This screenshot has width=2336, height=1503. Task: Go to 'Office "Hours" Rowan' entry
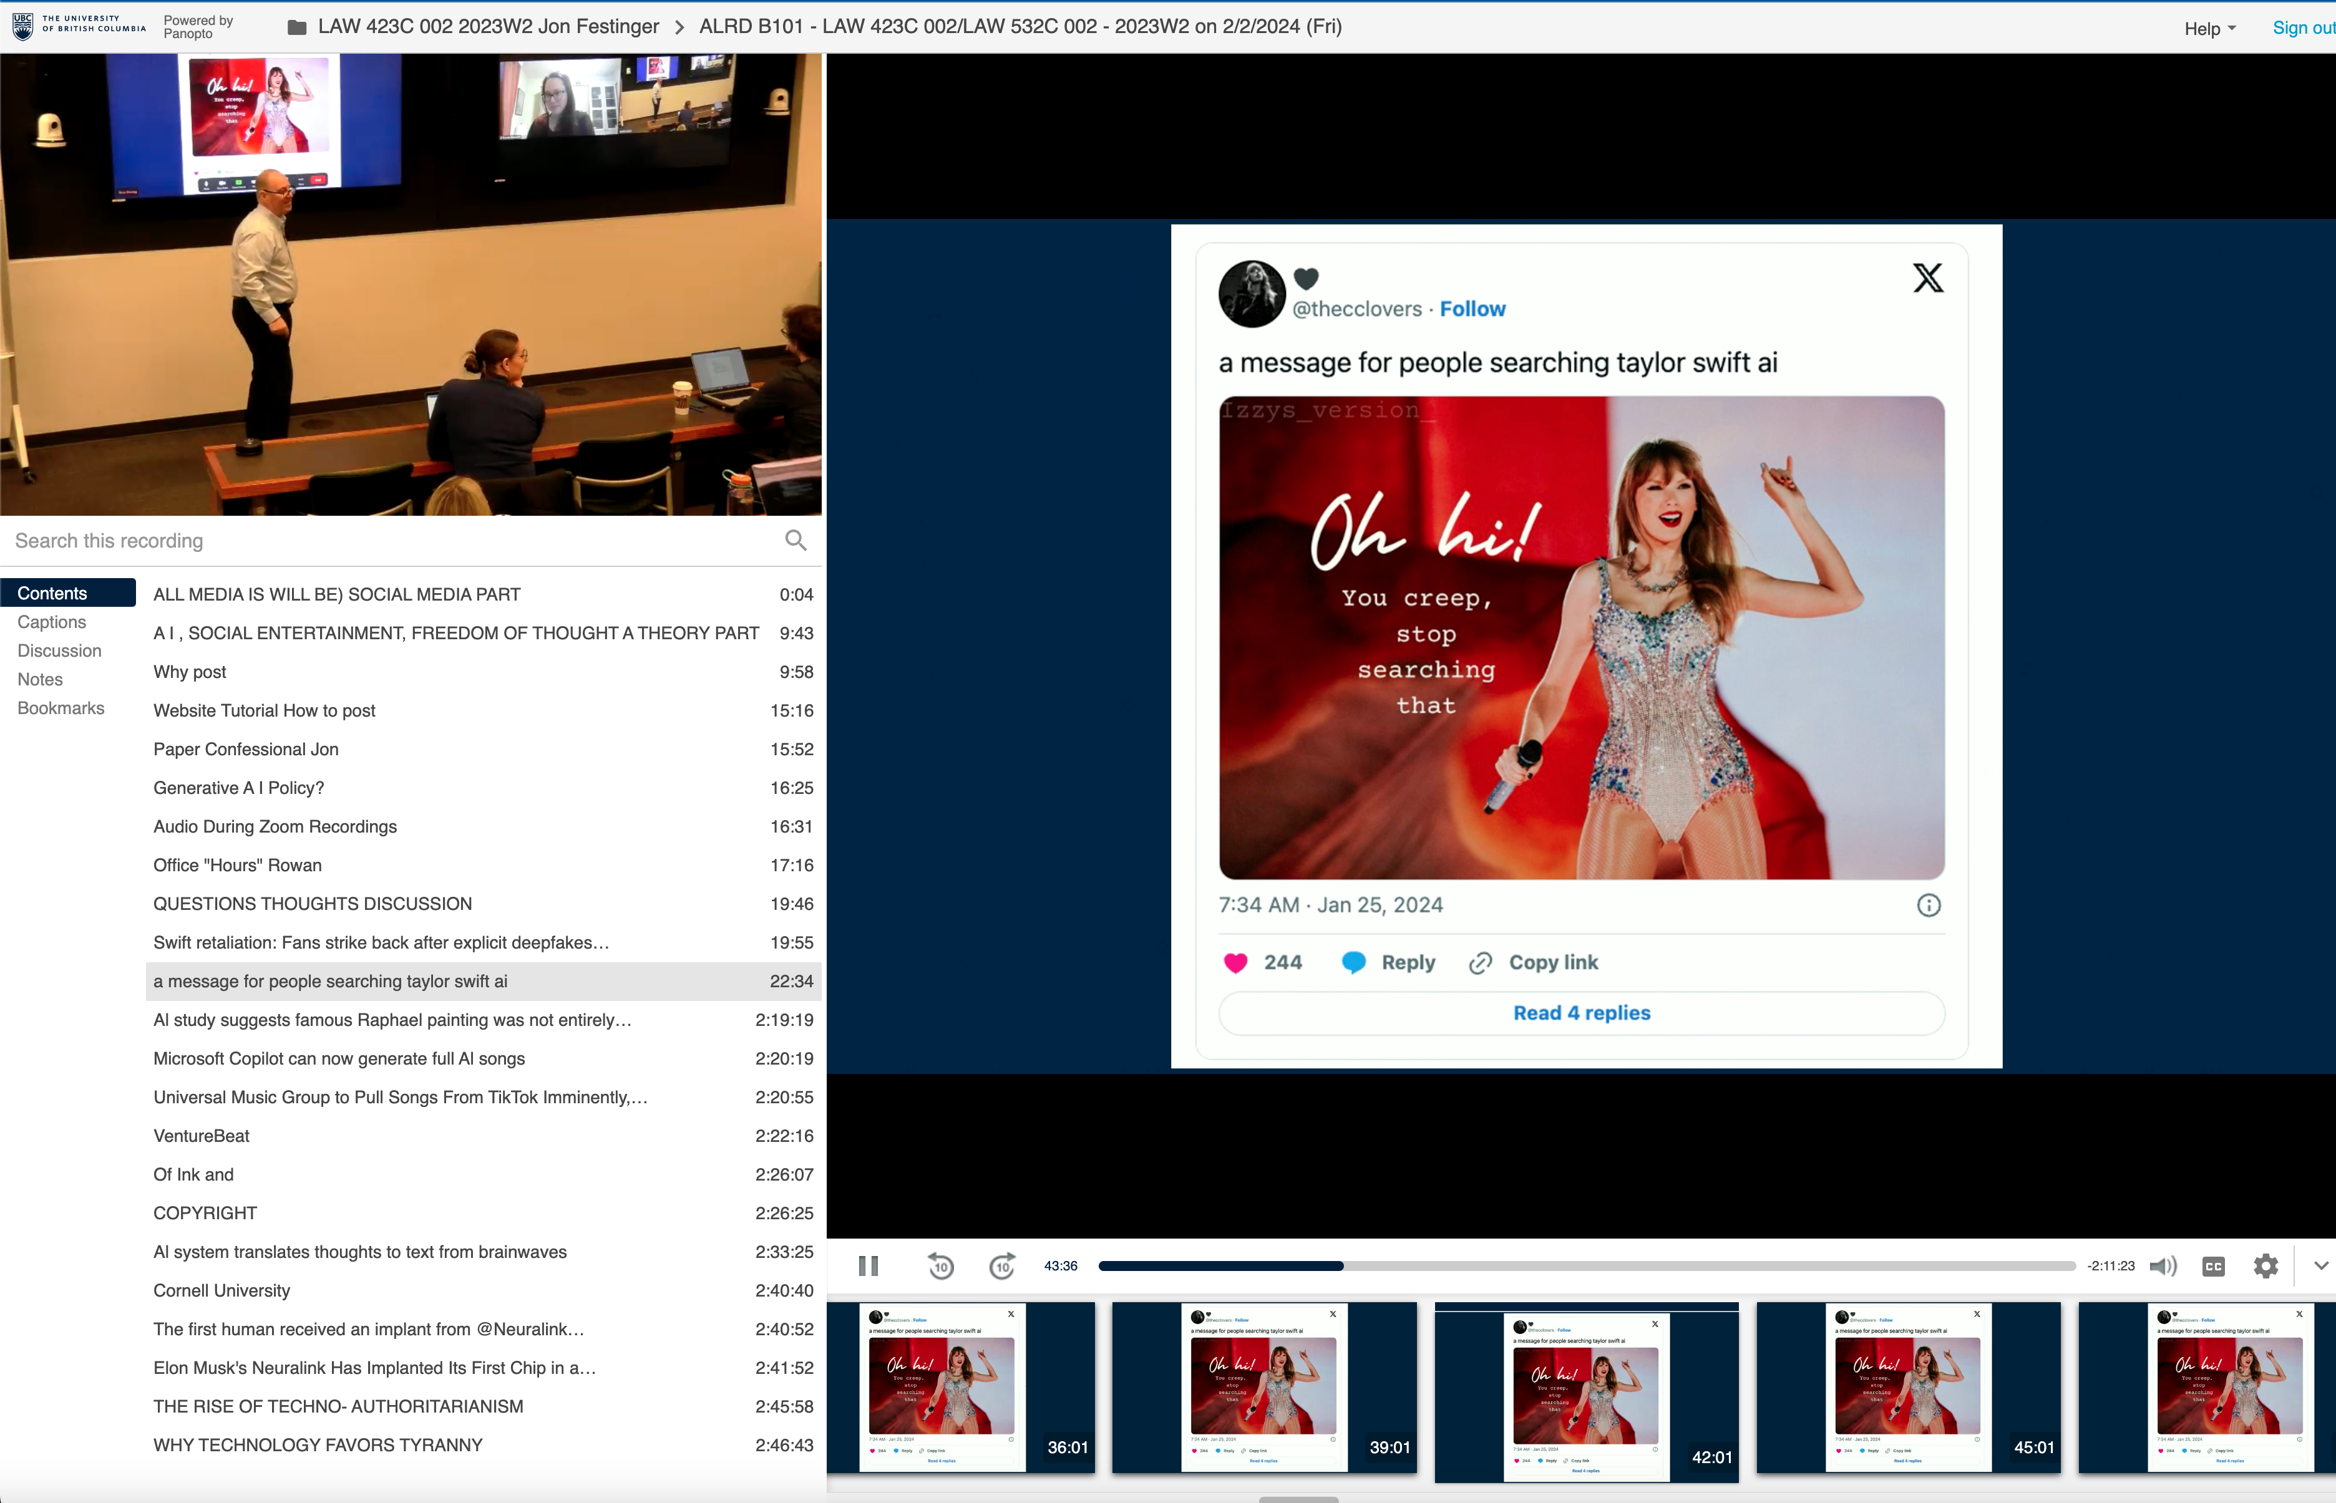pyautogui.click(x=483, y=865)
